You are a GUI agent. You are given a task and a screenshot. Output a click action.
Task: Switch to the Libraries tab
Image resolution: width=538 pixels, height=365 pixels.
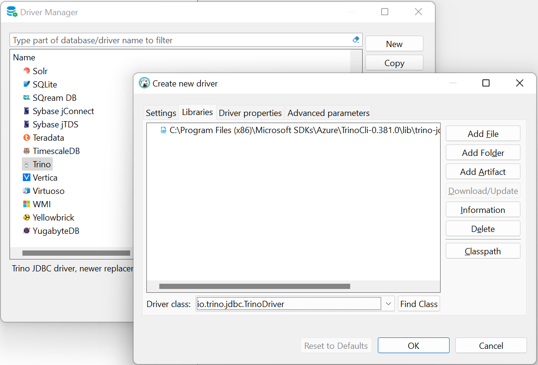pyautogui.click(x=197, y=112)
